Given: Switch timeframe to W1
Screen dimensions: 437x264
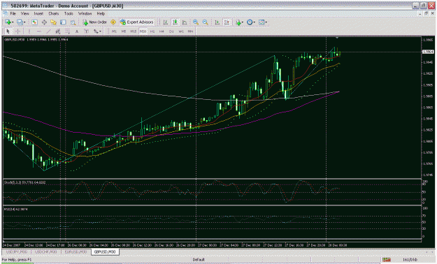Looking at the screenshot, I should [x=181, y=31].
